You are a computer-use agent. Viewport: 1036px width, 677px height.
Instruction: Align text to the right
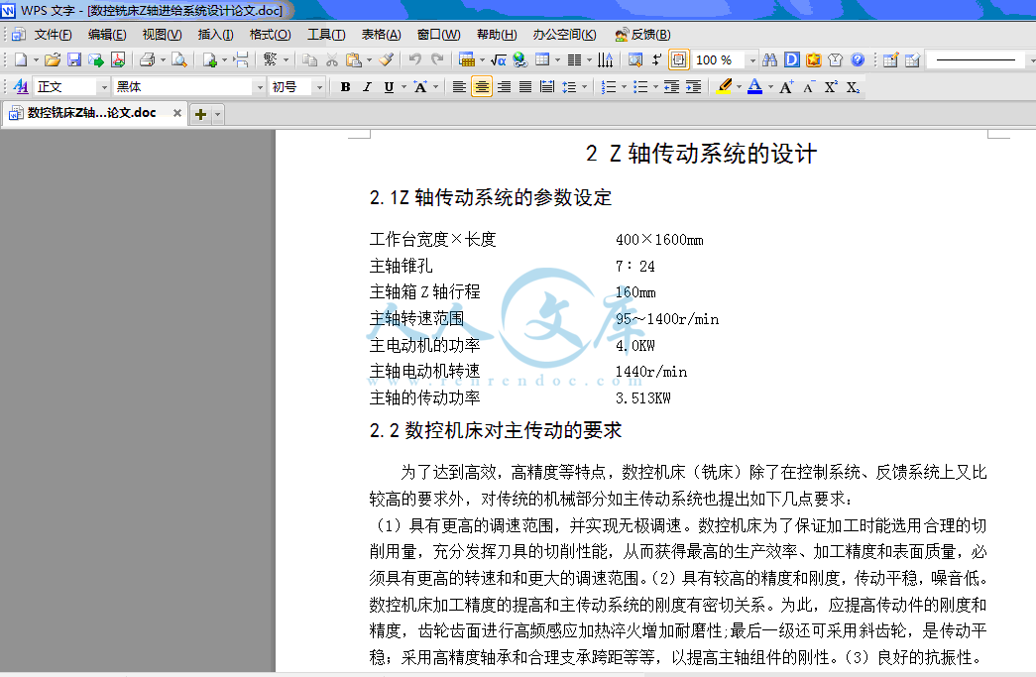(x=504, y=86)
